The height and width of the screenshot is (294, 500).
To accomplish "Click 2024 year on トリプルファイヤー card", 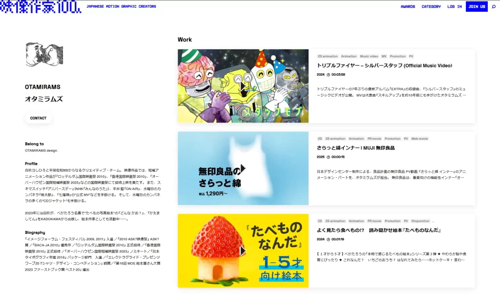I will point(320,75).
